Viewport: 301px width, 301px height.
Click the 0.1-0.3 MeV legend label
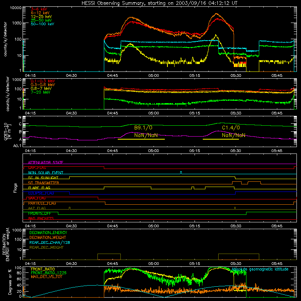pyautogui.click(x=43, y=81)
